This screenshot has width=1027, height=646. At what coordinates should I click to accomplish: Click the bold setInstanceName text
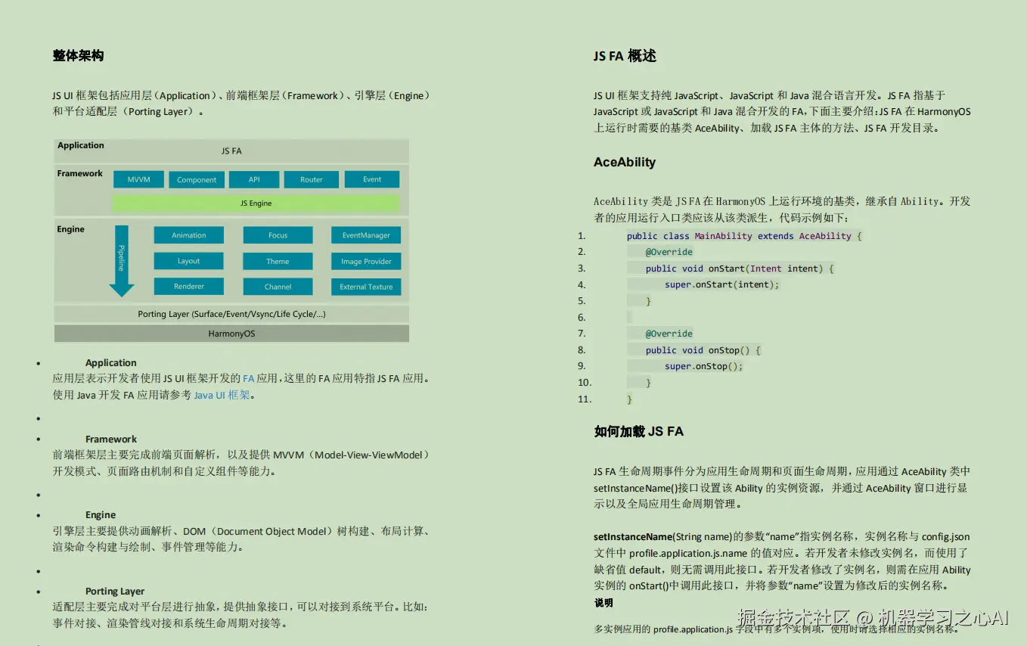point(633,537)
